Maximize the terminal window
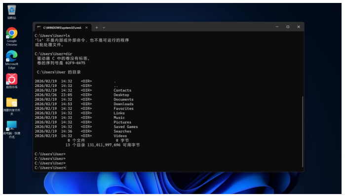This screenshot has height=196, width=345. click(288, 27)
